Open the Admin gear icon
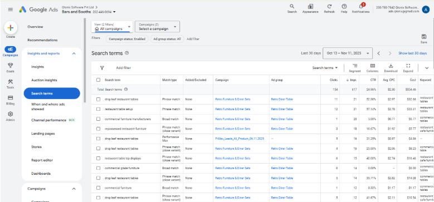The width and height of the screenshot is (434, 202). [10, 114]
